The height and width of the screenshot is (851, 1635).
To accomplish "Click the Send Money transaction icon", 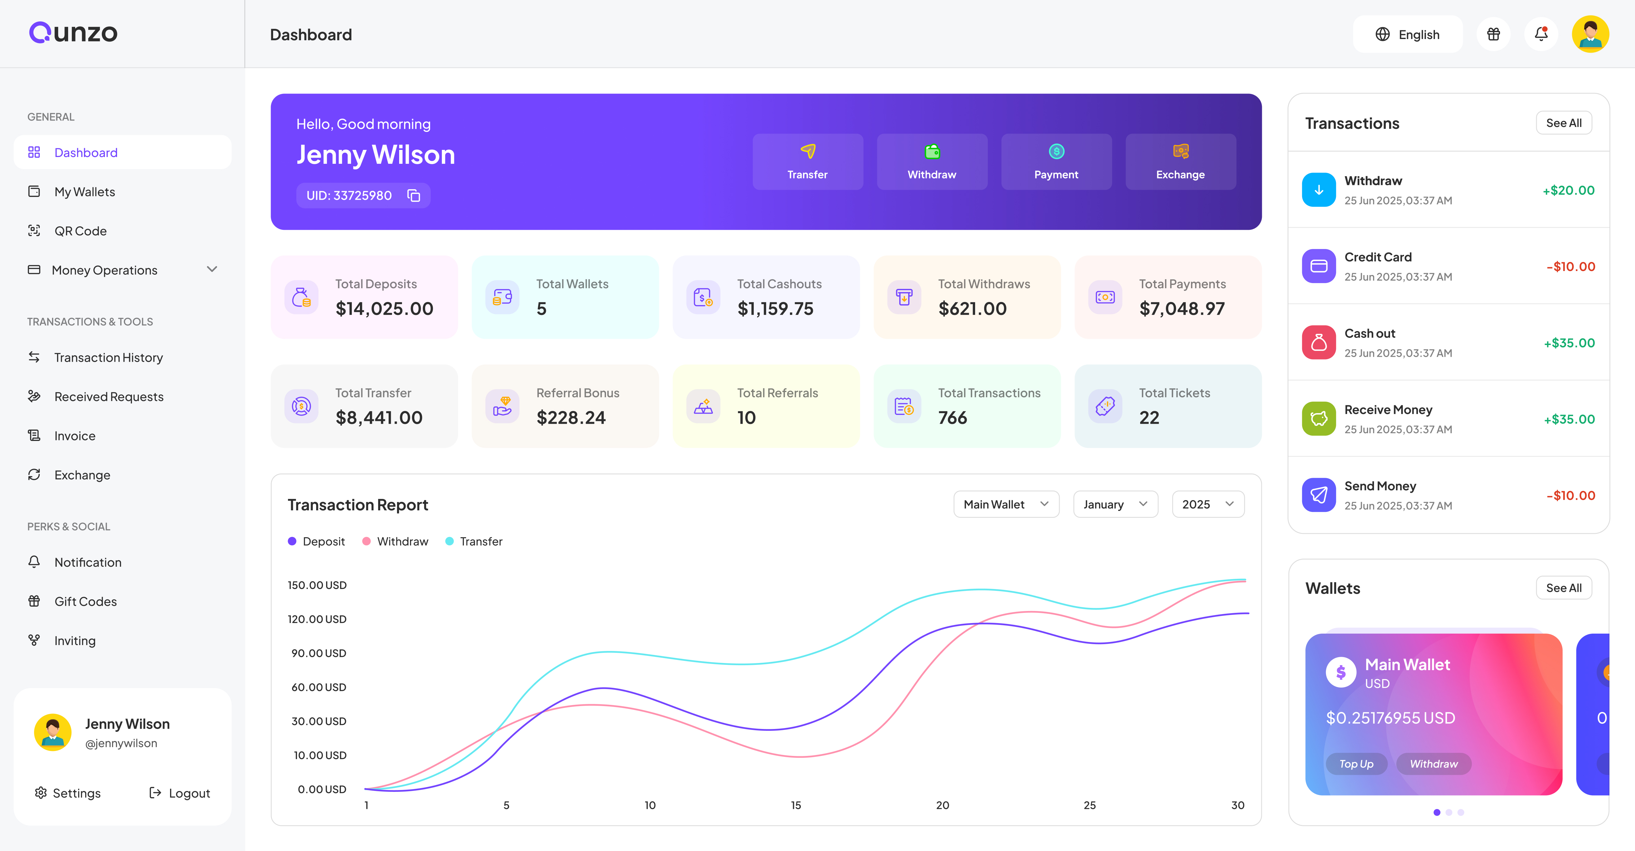I will (x=1319, y=495).
